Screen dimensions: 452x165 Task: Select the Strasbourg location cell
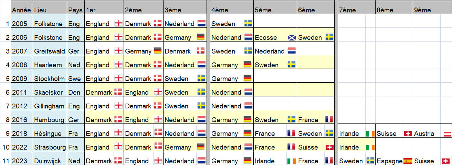click(x=50, y=147)
